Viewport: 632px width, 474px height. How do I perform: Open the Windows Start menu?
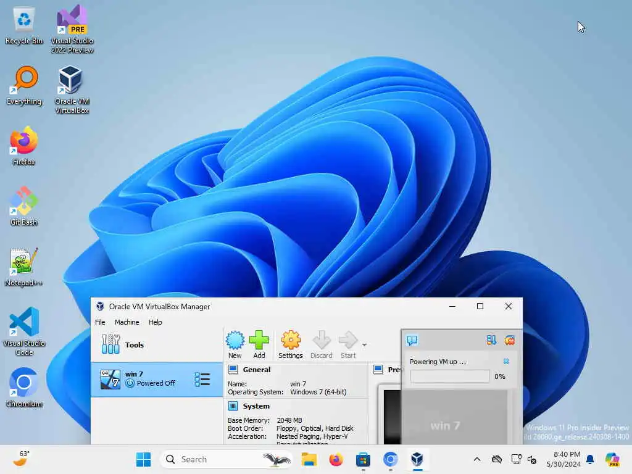tap(143, 459)
